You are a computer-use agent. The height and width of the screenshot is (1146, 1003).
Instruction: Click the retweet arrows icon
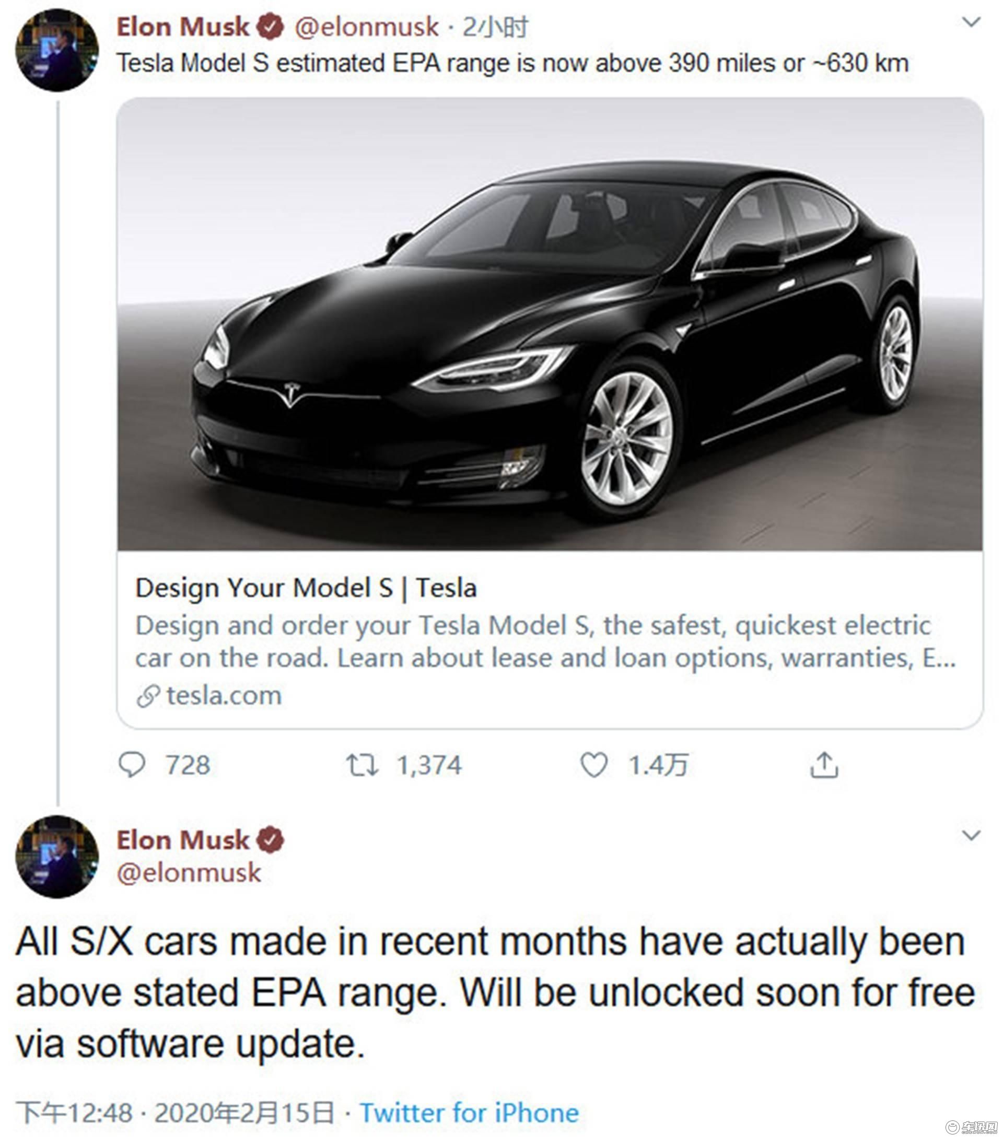[362, 765]
